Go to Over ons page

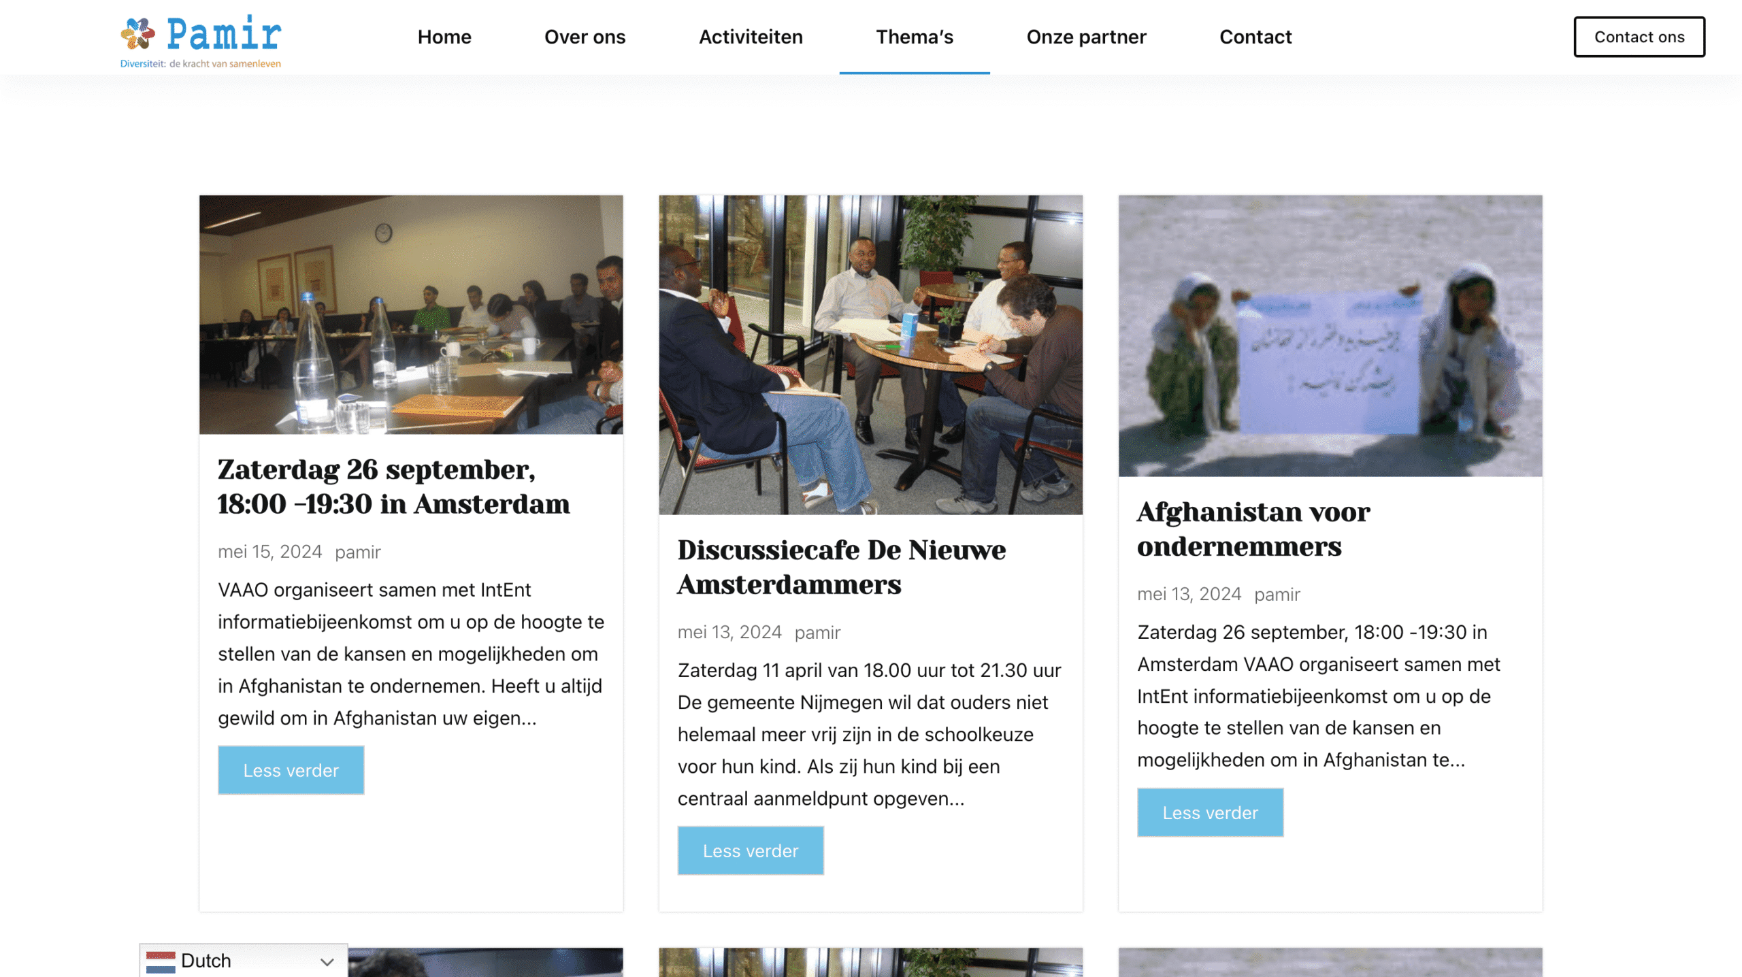tap(585, 37)
